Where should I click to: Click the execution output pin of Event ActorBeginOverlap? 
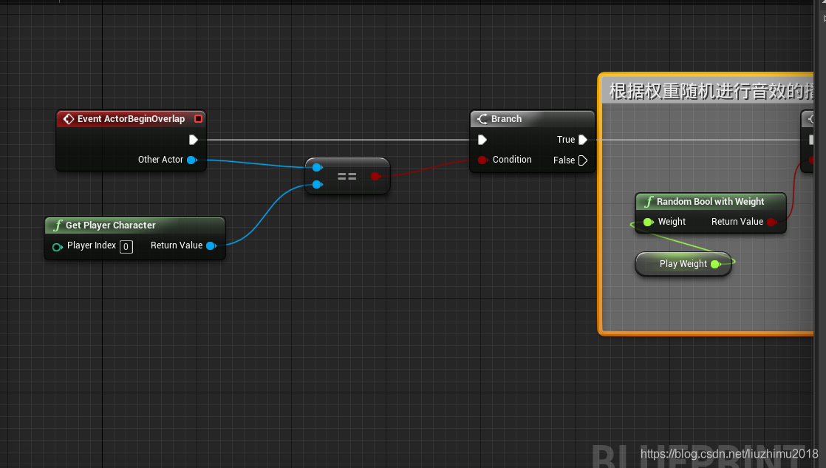coord(194,140)
